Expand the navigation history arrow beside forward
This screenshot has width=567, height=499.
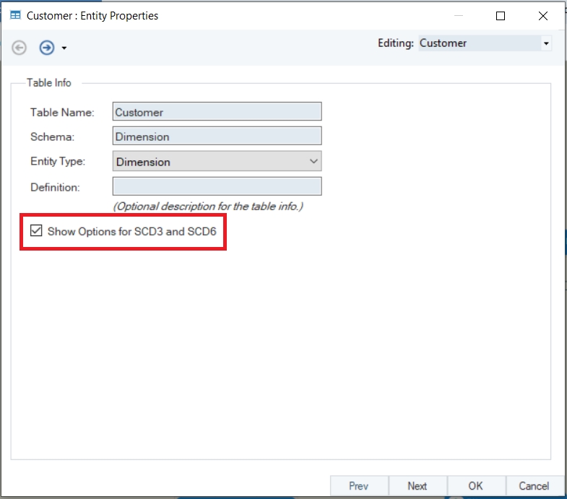pyautogui.click(x=64, y=48)
